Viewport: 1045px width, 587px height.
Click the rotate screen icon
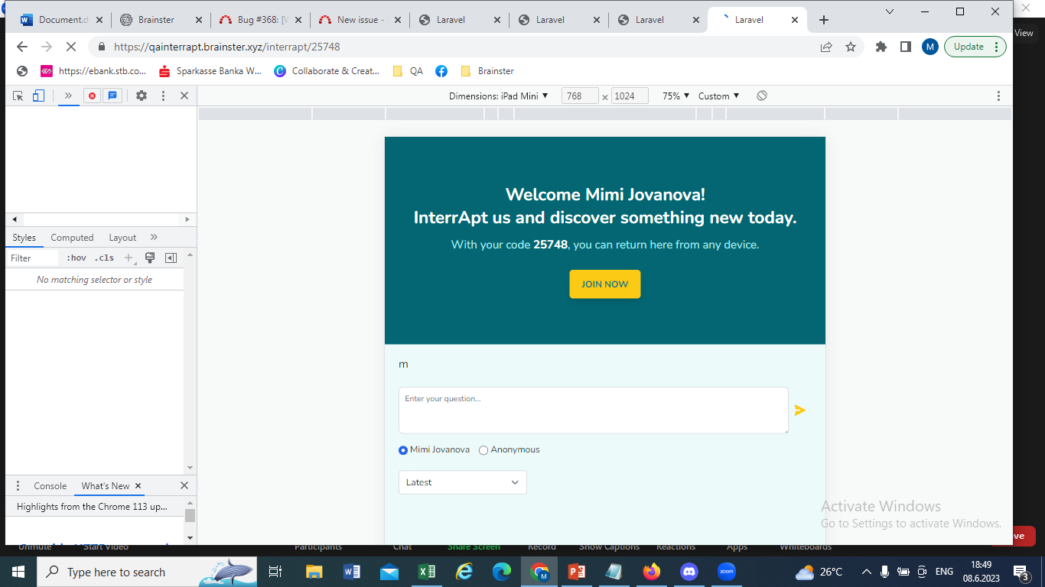(762, 96)
